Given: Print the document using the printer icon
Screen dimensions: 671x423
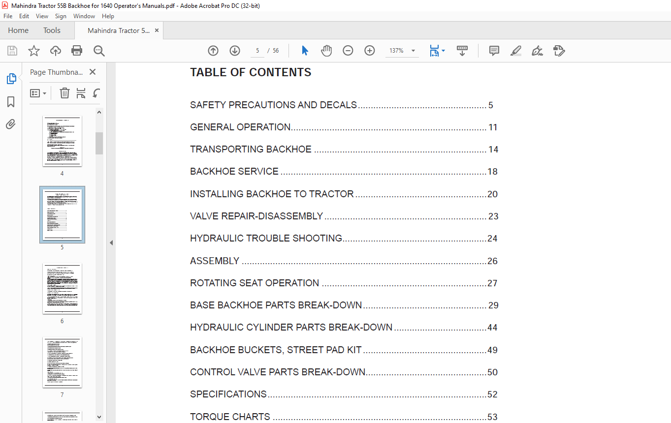Looking at the screenshot, I should pyautogui.click(x=77, y=51).
